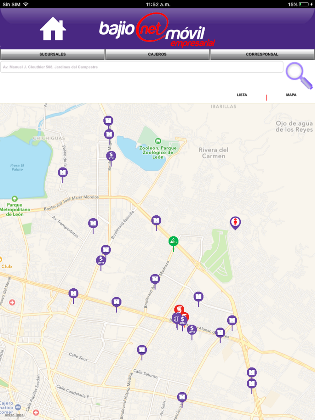Tap the white Home house icon
The image size is (315, 420).
(x=53, y=29)
